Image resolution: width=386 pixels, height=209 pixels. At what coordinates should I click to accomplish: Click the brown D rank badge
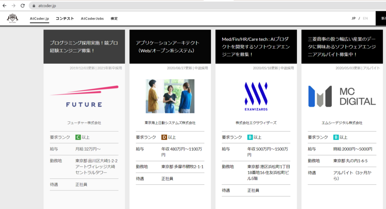pyautogui.click(x=164, y=137)
